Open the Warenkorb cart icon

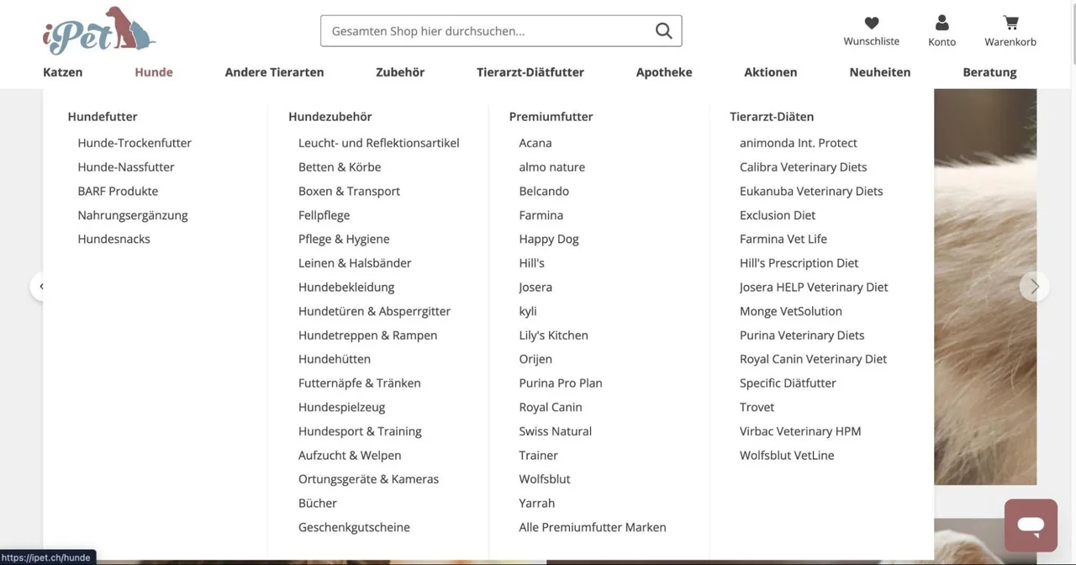point(1010,23)
